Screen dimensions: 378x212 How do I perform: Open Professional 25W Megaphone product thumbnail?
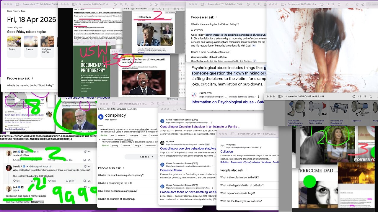tap(338, 110)
